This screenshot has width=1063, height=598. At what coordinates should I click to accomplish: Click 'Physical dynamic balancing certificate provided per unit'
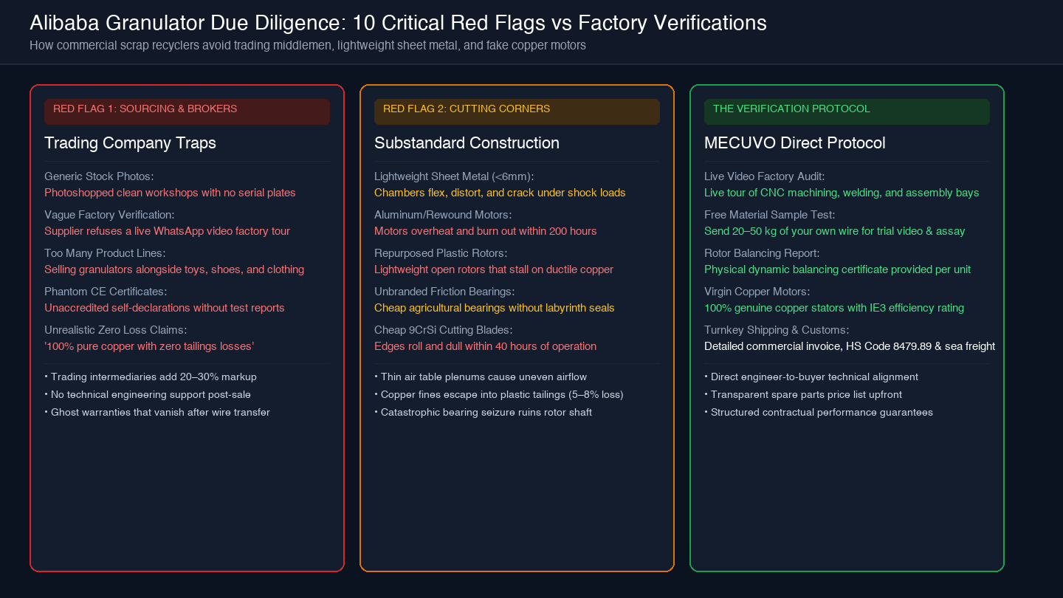tap(838, 269)
